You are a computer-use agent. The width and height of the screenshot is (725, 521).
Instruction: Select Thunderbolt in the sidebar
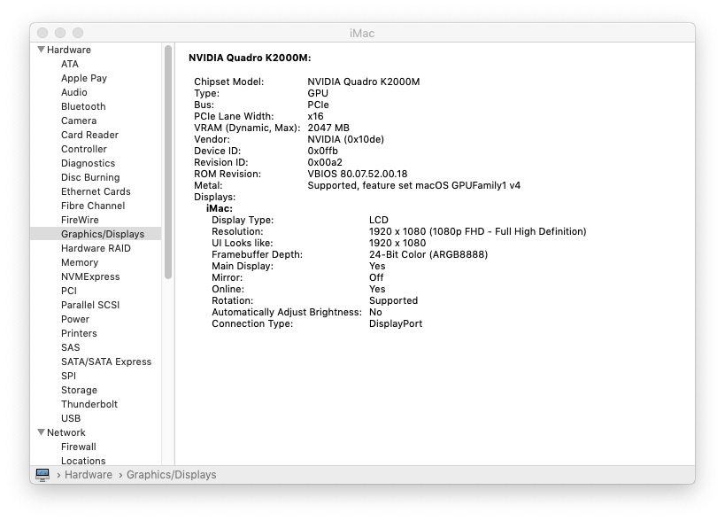89,404
